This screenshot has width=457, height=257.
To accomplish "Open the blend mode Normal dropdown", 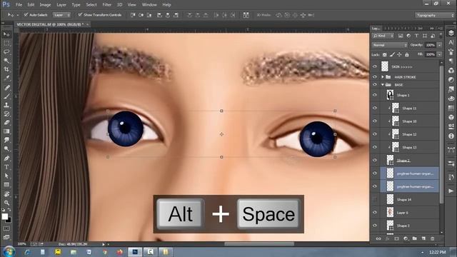I will click(x=389, y=45).
